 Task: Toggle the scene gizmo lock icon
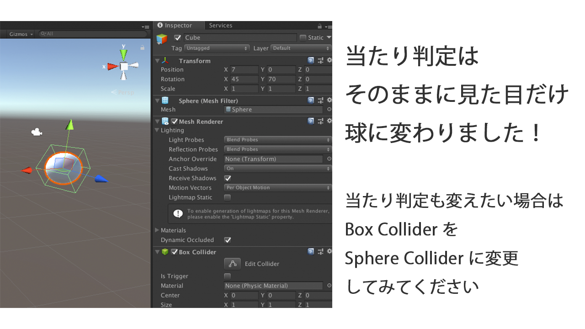coord(143,48)
